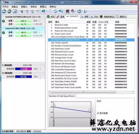
Task: Open the 文件(F) menu
Action: pyautogui.click(x=5, y=7)
